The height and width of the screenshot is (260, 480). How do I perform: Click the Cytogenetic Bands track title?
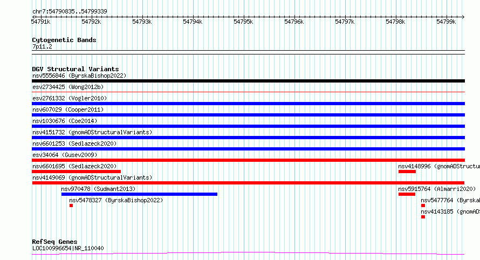64,40
